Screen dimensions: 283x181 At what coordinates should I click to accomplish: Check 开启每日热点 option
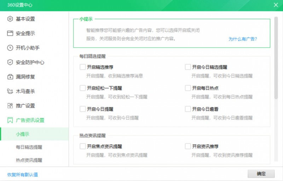pyautogui.click(x=188, y=88)
